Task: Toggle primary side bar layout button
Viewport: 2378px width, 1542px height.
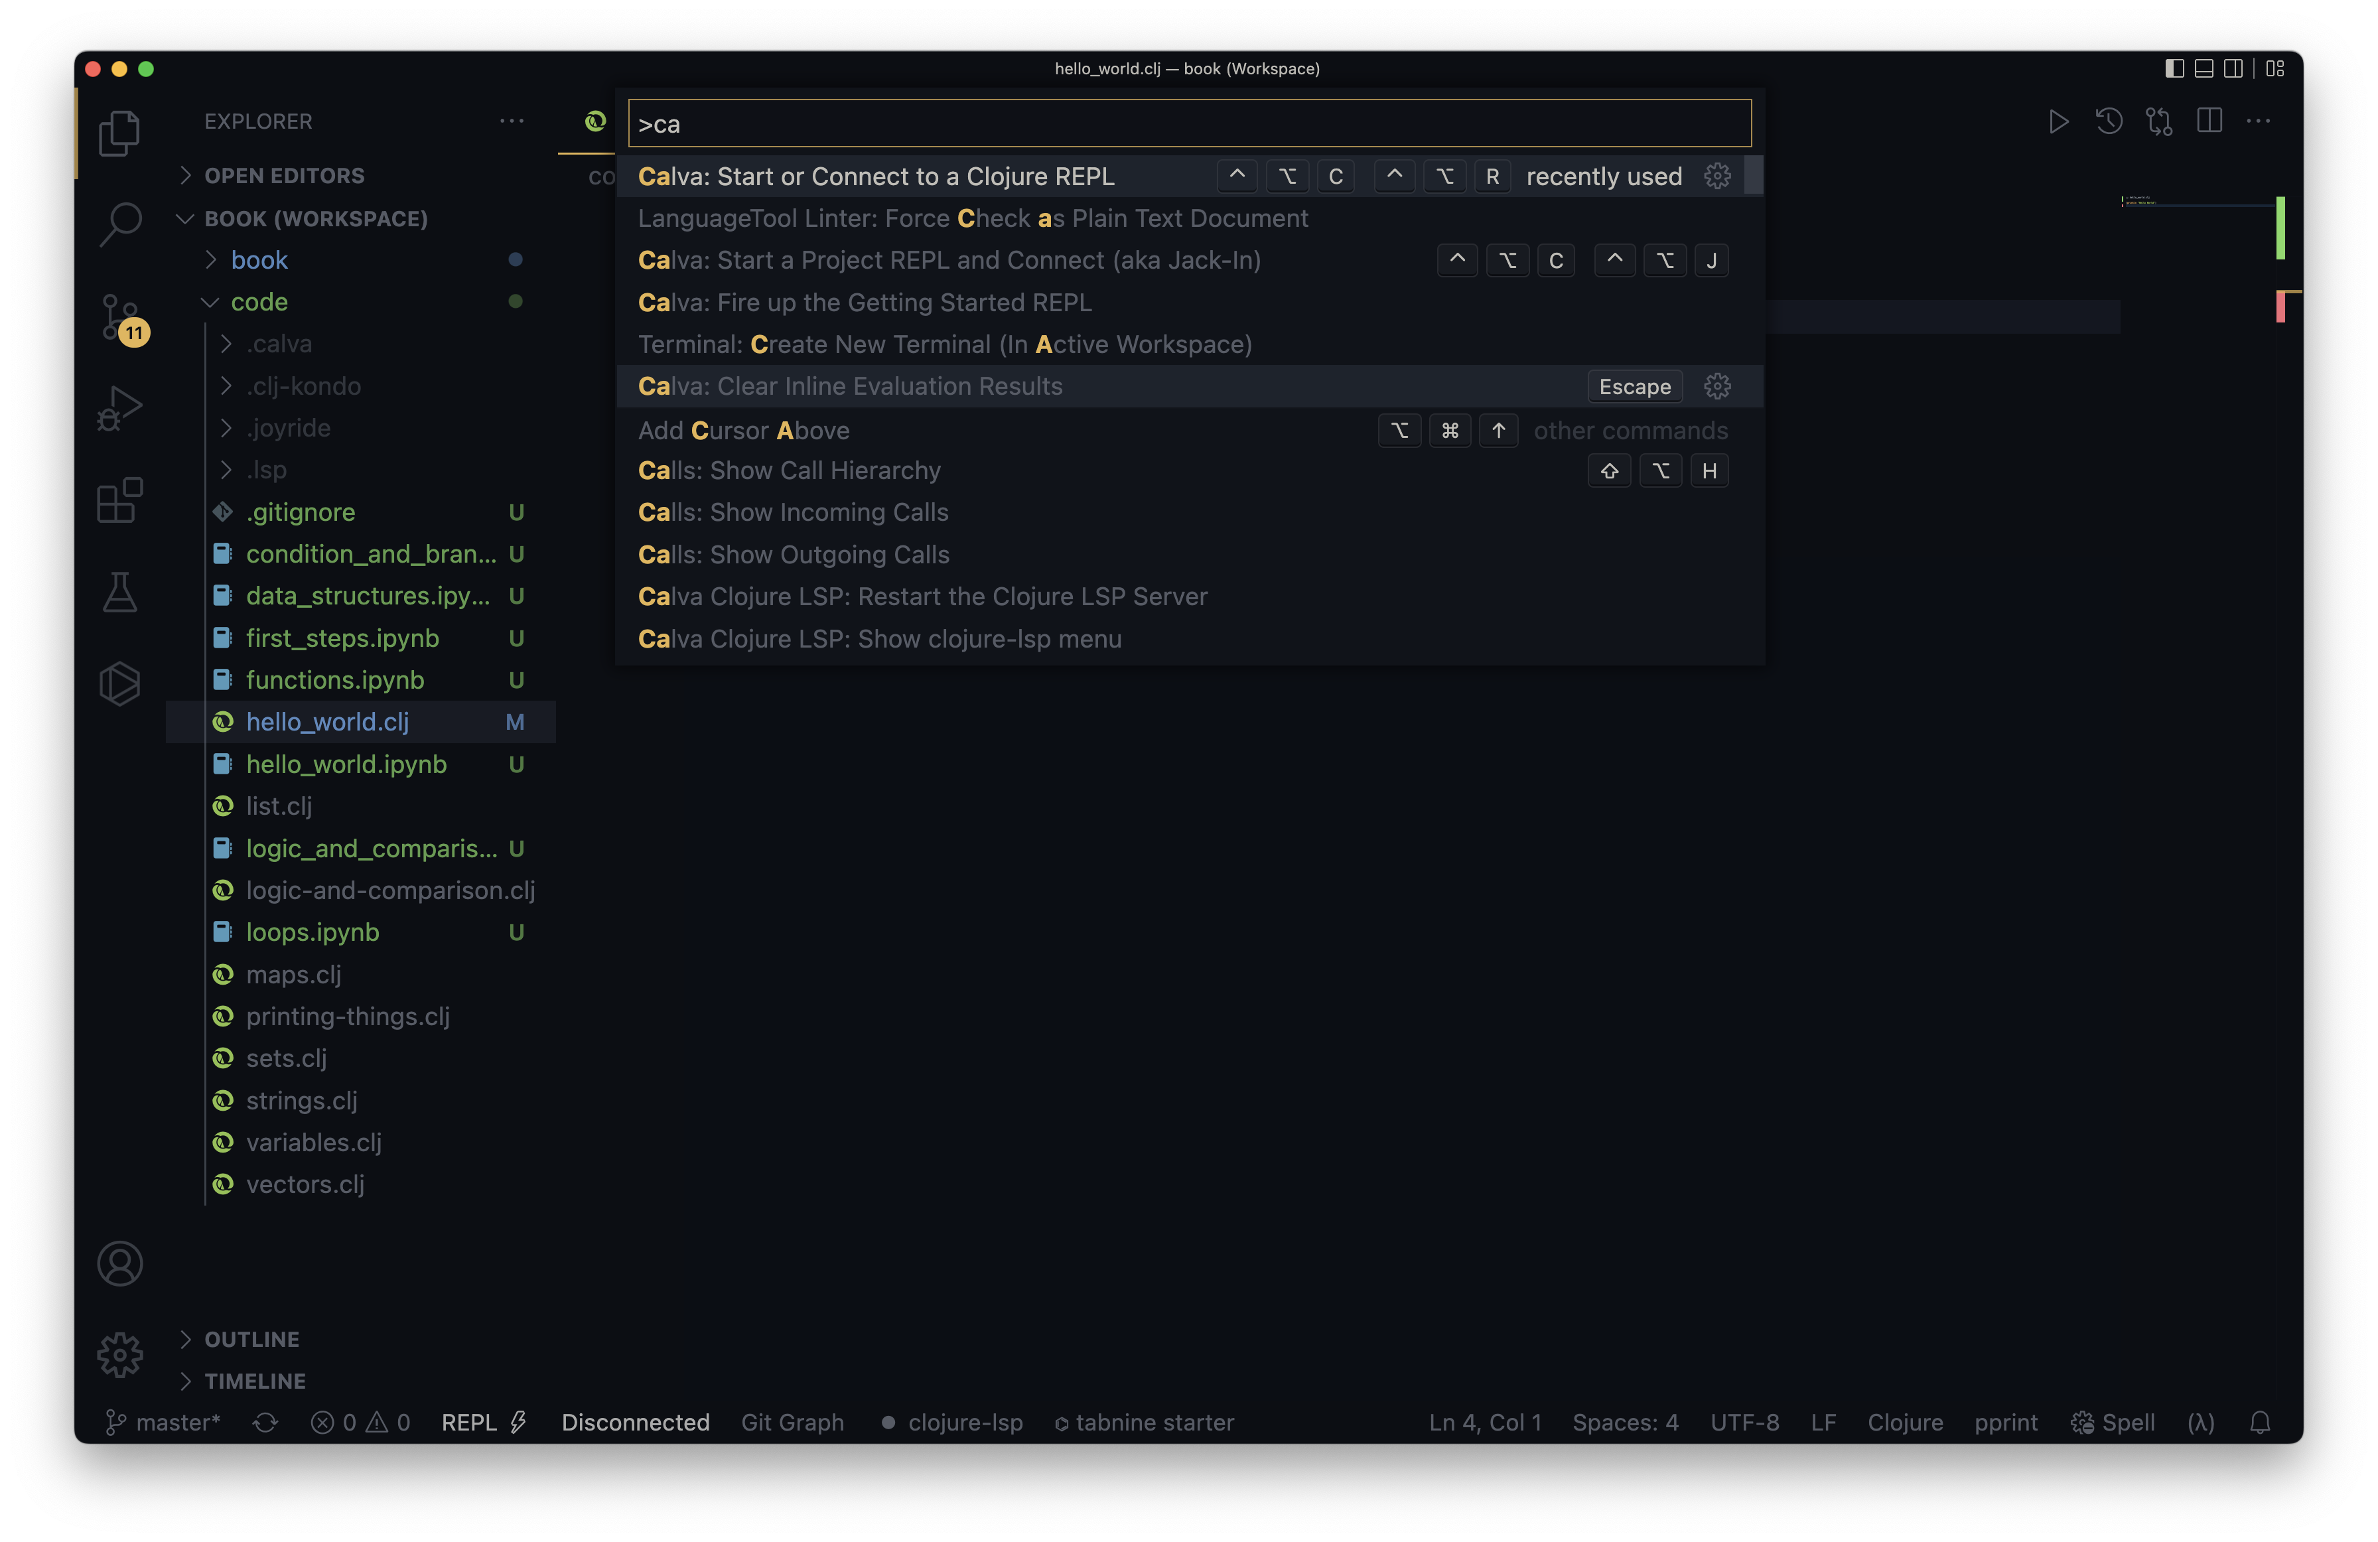Action: coord(2174,68)
